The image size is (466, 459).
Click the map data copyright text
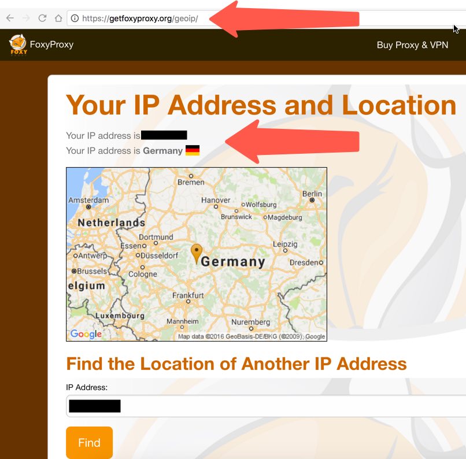click(x=252, y=336)
